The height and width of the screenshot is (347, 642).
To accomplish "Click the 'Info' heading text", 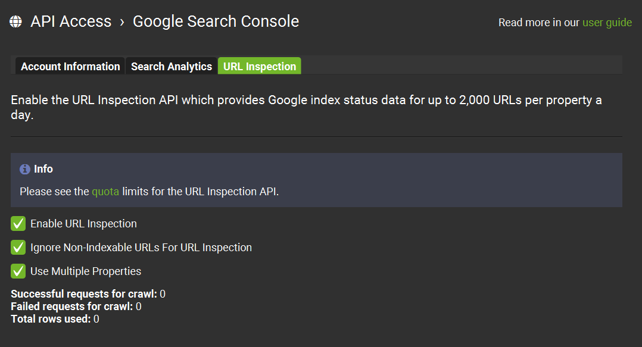I will [x=43, y=169].
